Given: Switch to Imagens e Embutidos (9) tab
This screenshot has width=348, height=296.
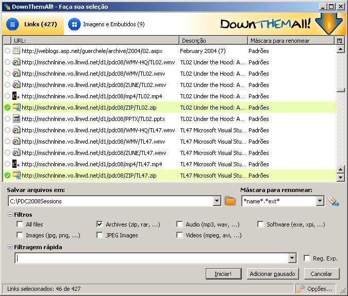Looking at the screenshot, I should click(107, 24).
